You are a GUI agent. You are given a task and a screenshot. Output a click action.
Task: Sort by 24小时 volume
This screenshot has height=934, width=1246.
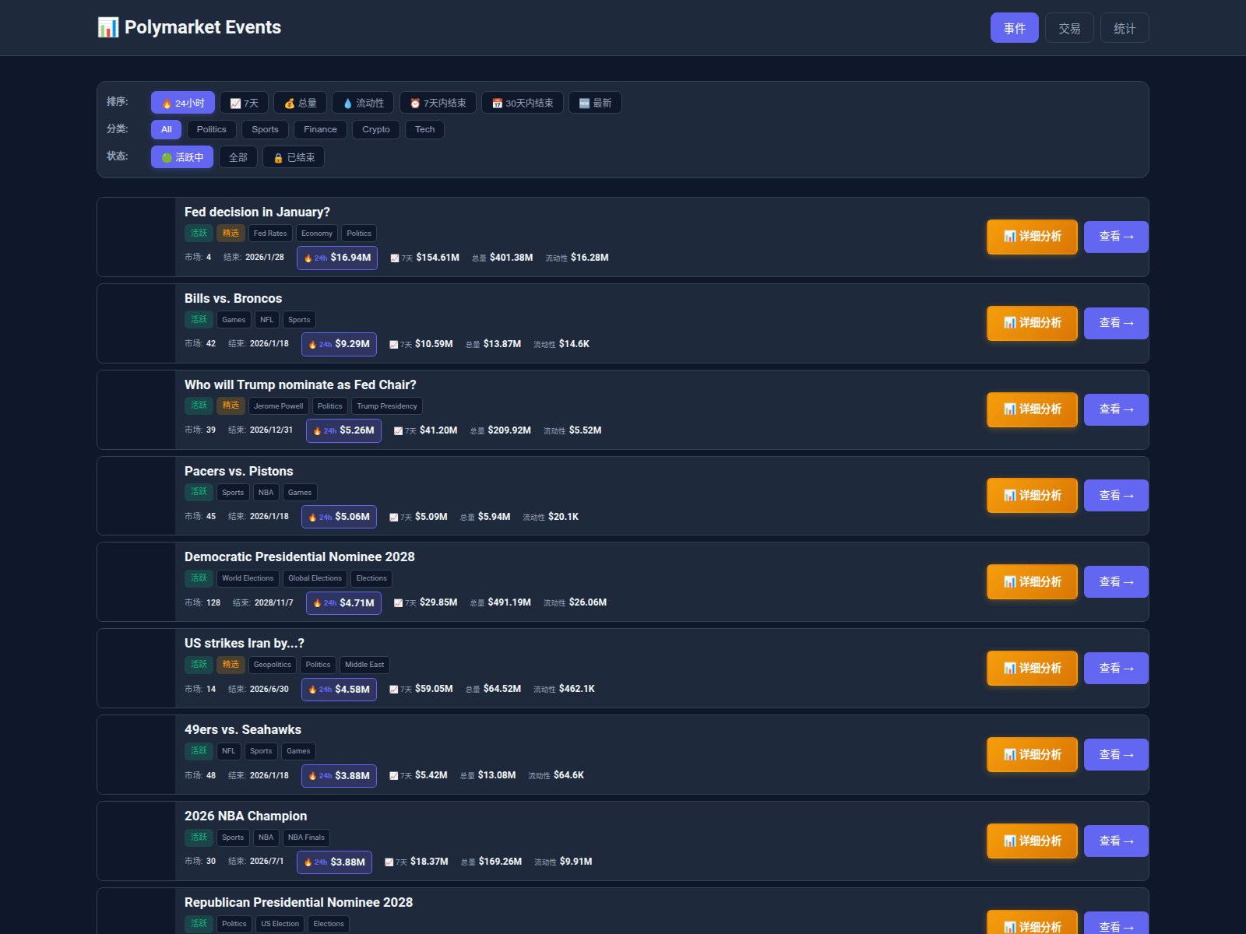[x=183, y=103]
